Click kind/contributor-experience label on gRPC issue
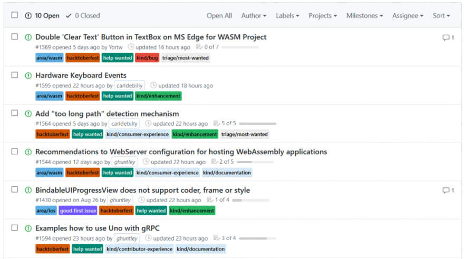This screenshot has width=464, height=259. [x=139, y=249]
